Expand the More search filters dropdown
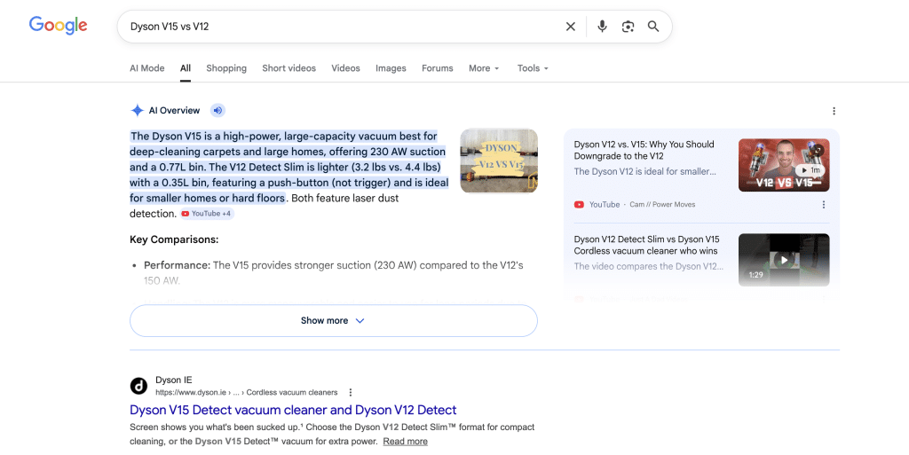The image size is (909, 455). [484, 68]
